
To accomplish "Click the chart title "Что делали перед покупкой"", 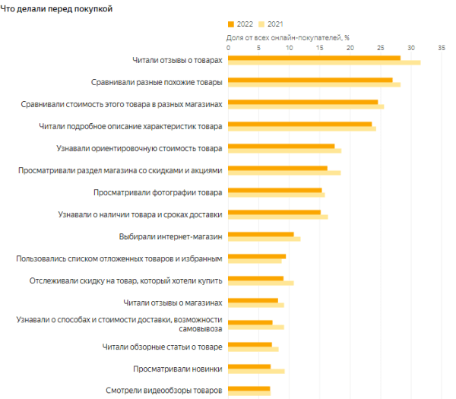I will pos(56,8).
